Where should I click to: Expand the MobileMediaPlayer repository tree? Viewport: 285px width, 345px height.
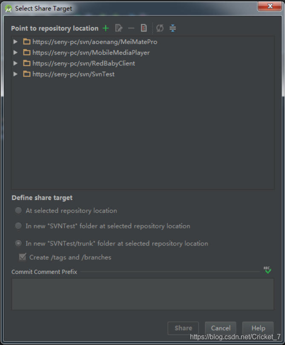[15, 53]
